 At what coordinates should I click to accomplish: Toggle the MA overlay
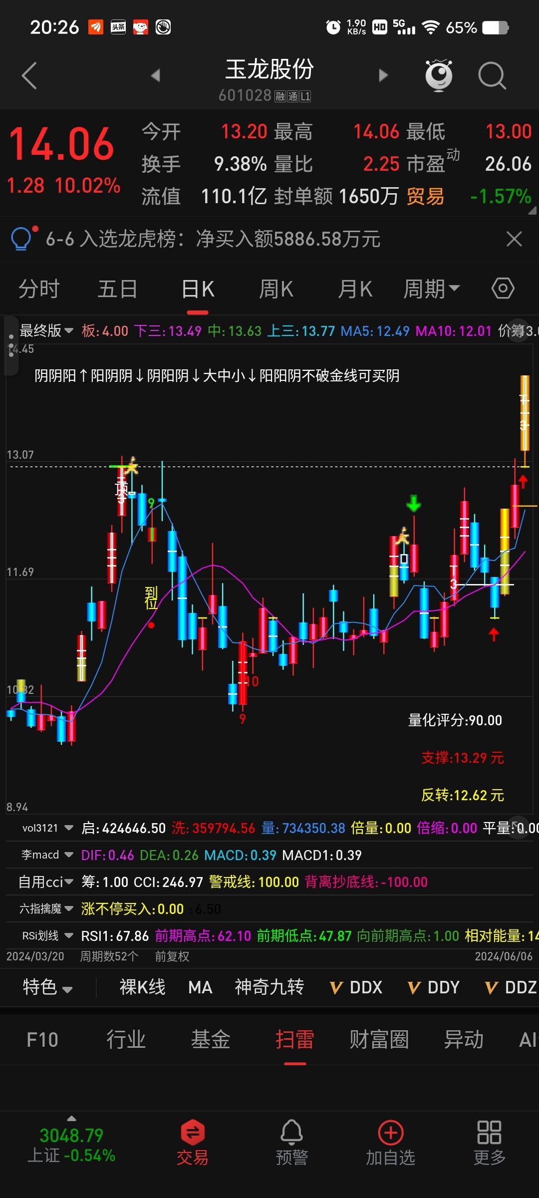click(200, 987)
